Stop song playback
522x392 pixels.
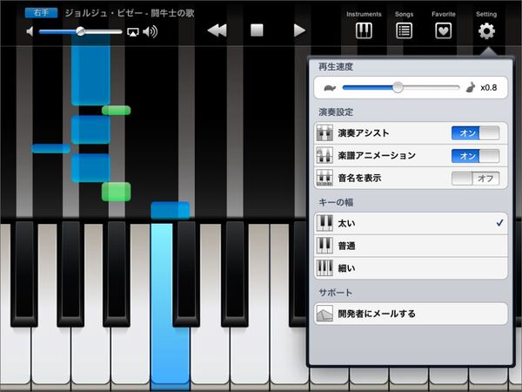(257, 30)
